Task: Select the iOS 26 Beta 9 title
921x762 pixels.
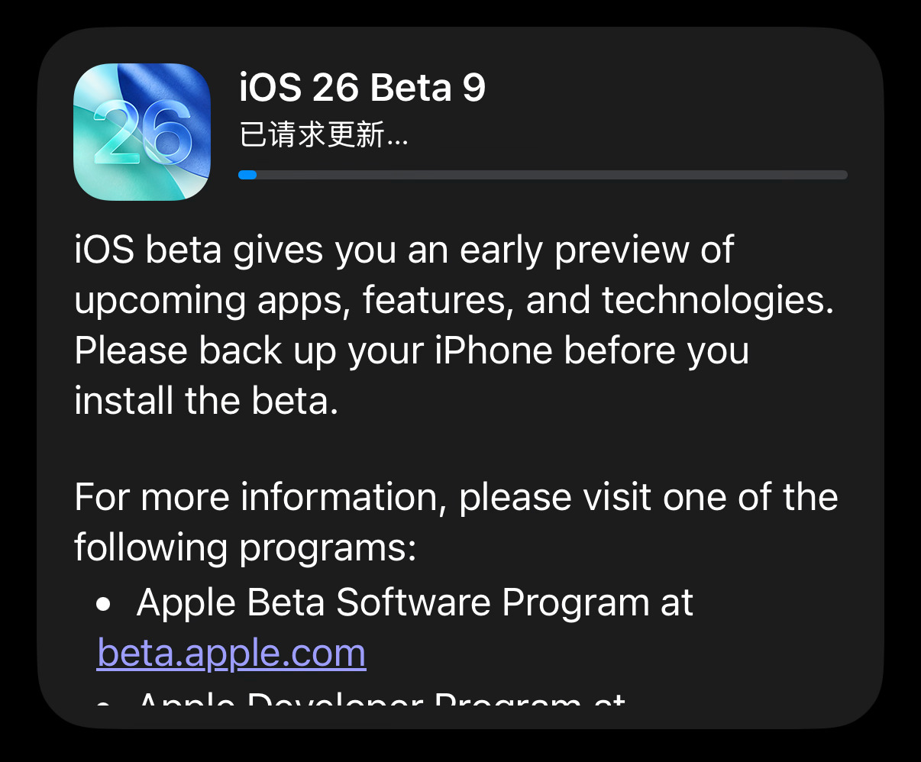Action: [x=363, y=88]
